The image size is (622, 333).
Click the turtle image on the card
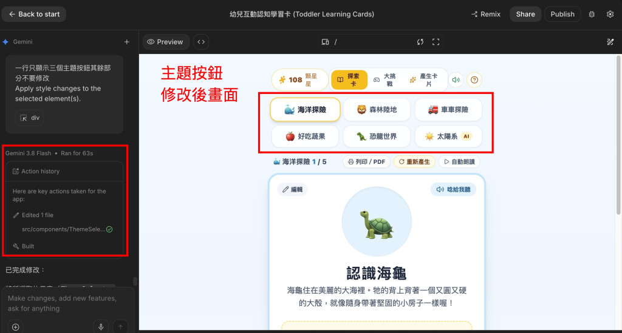point(377,222)
